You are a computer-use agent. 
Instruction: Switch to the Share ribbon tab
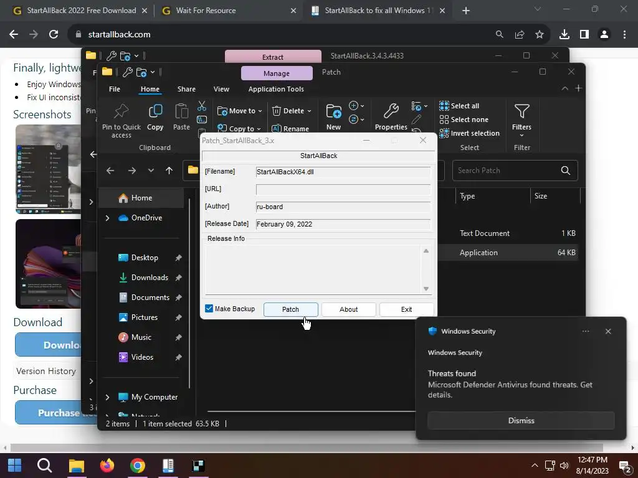coord(186,89)
